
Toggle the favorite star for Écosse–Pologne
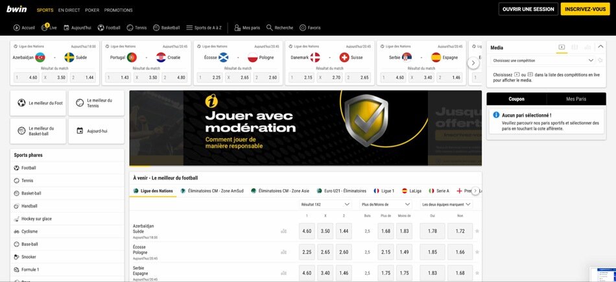tap(477, 252)
